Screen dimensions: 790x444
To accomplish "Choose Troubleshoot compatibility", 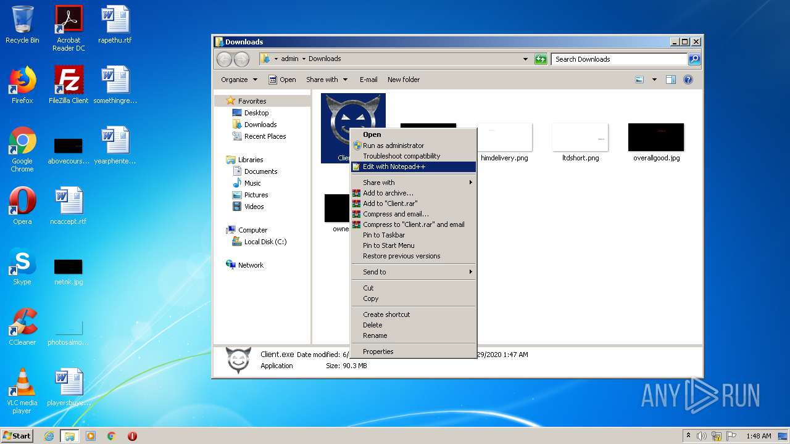I will point(414,156).
